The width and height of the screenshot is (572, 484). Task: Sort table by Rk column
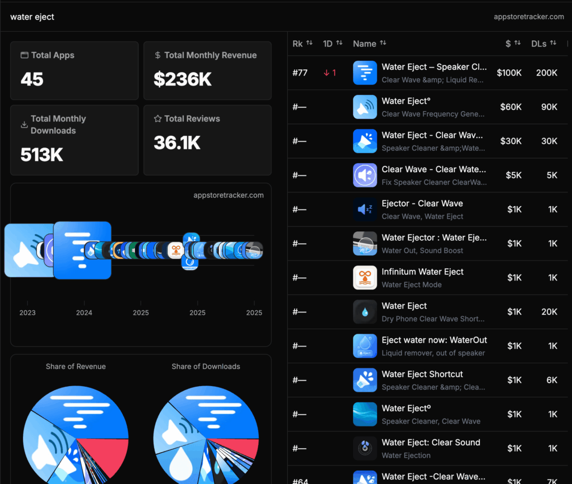(x=302, y=44)
